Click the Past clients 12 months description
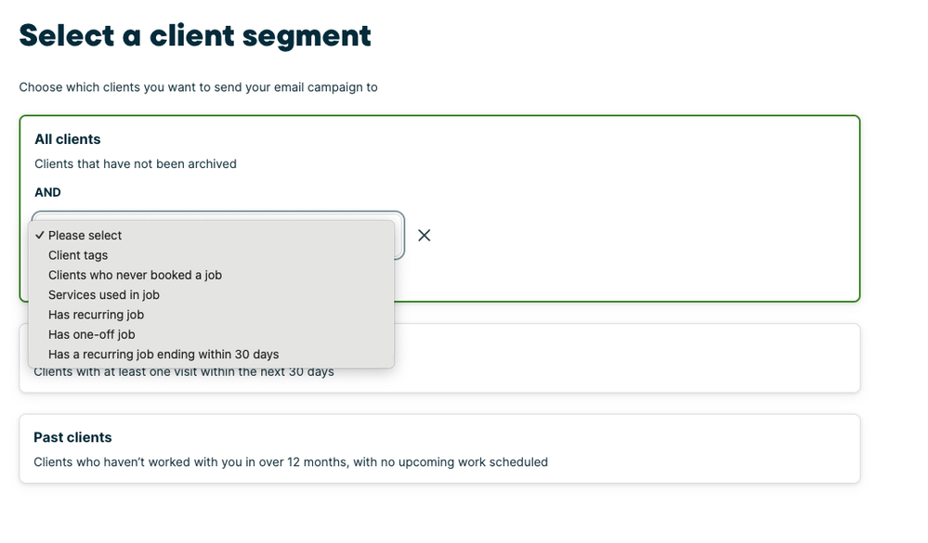 291,462
